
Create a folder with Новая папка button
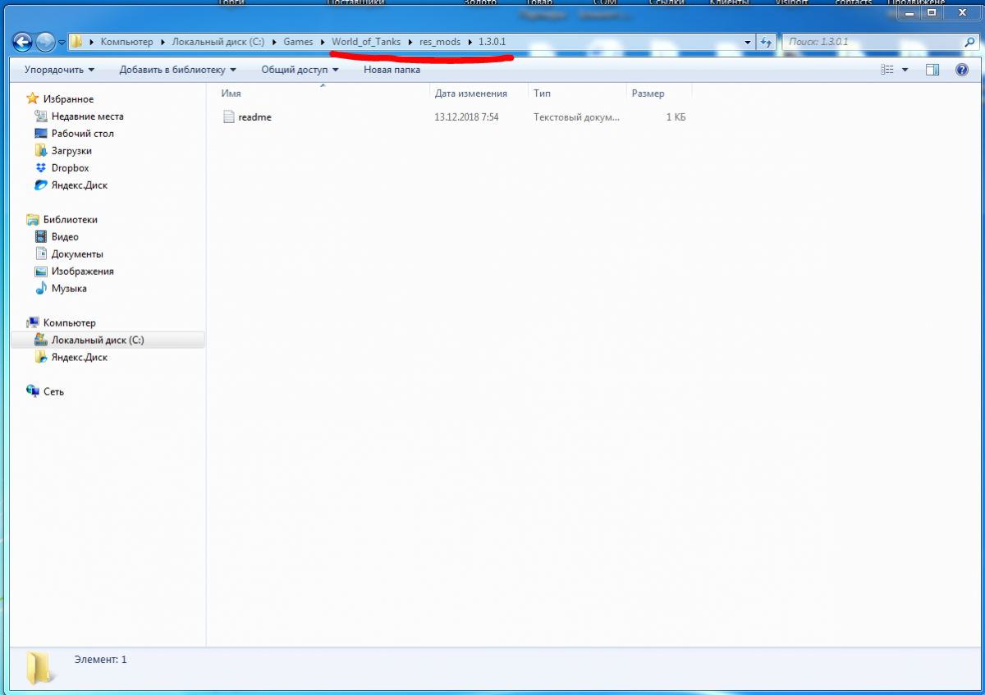pyautogui.click(x=392, y=70)
